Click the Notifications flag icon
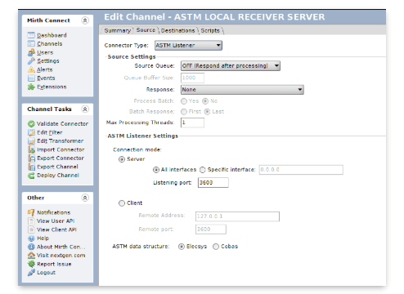The height and width of the screenshot is (294, 404). (x=31, y=212)
